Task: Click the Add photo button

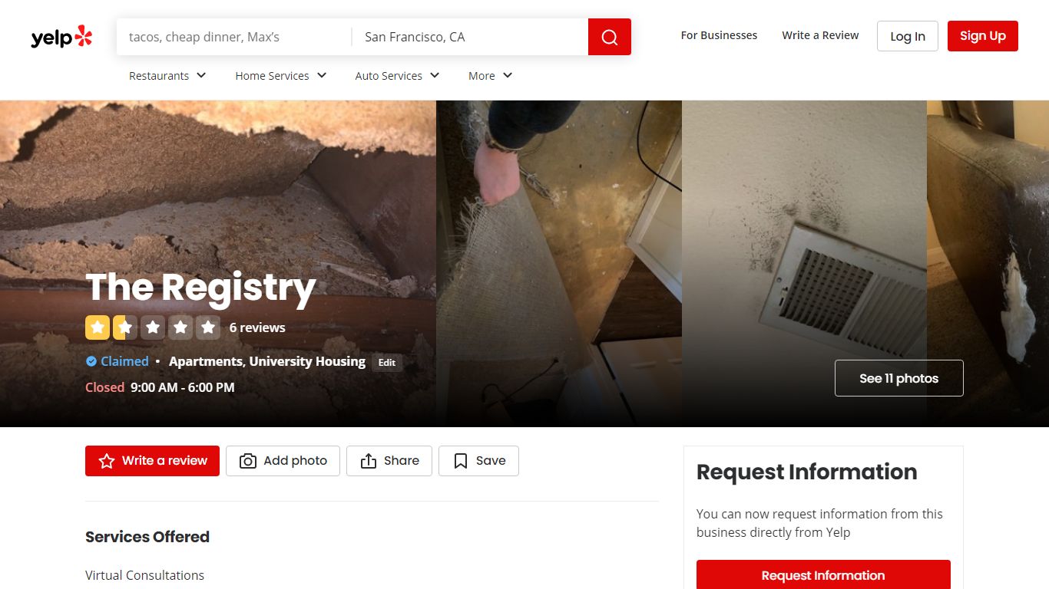Action: tap(283, 461)
